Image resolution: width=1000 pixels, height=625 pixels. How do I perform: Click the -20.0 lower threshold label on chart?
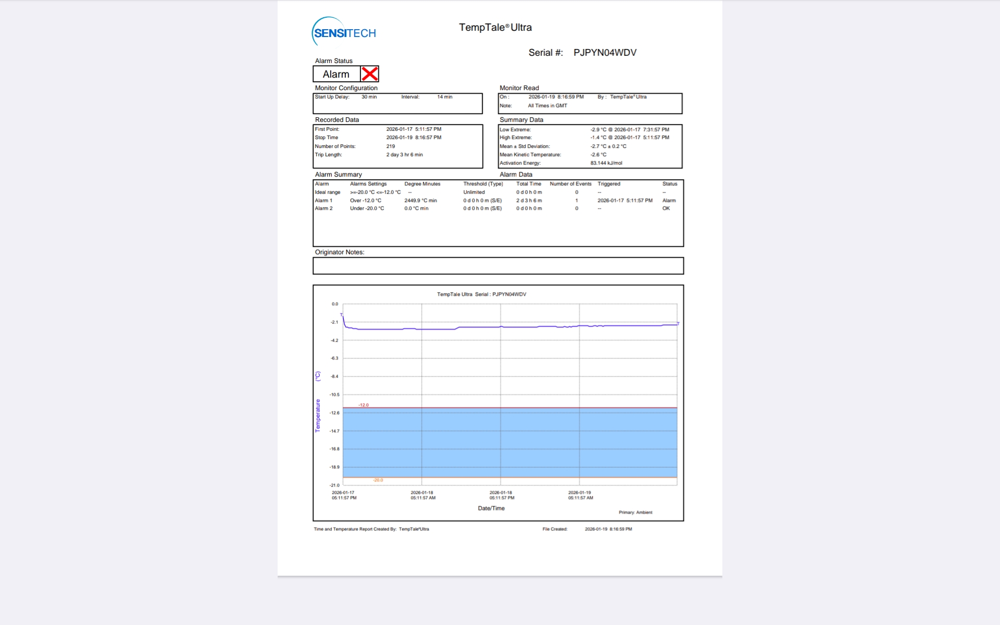tap(378, 480)
